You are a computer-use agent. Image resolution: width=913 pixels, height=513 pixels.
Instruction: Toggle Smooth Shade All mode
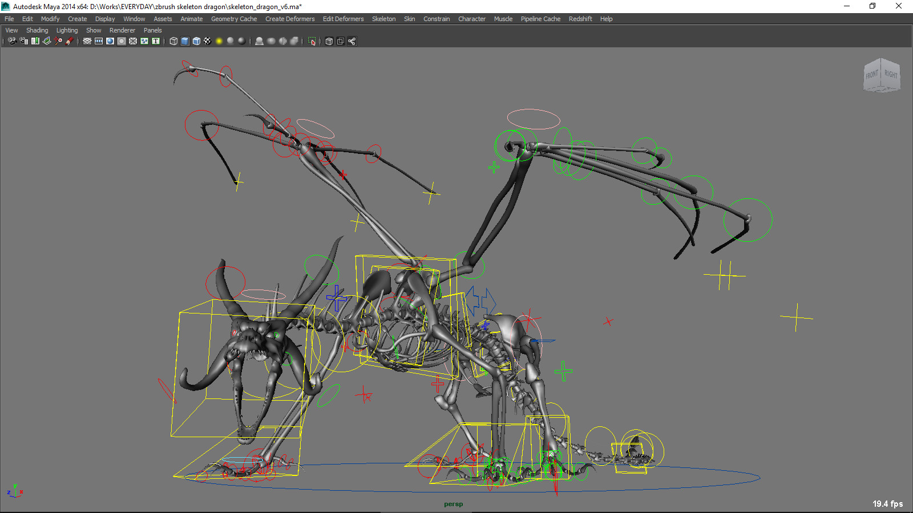coord(184,41)
